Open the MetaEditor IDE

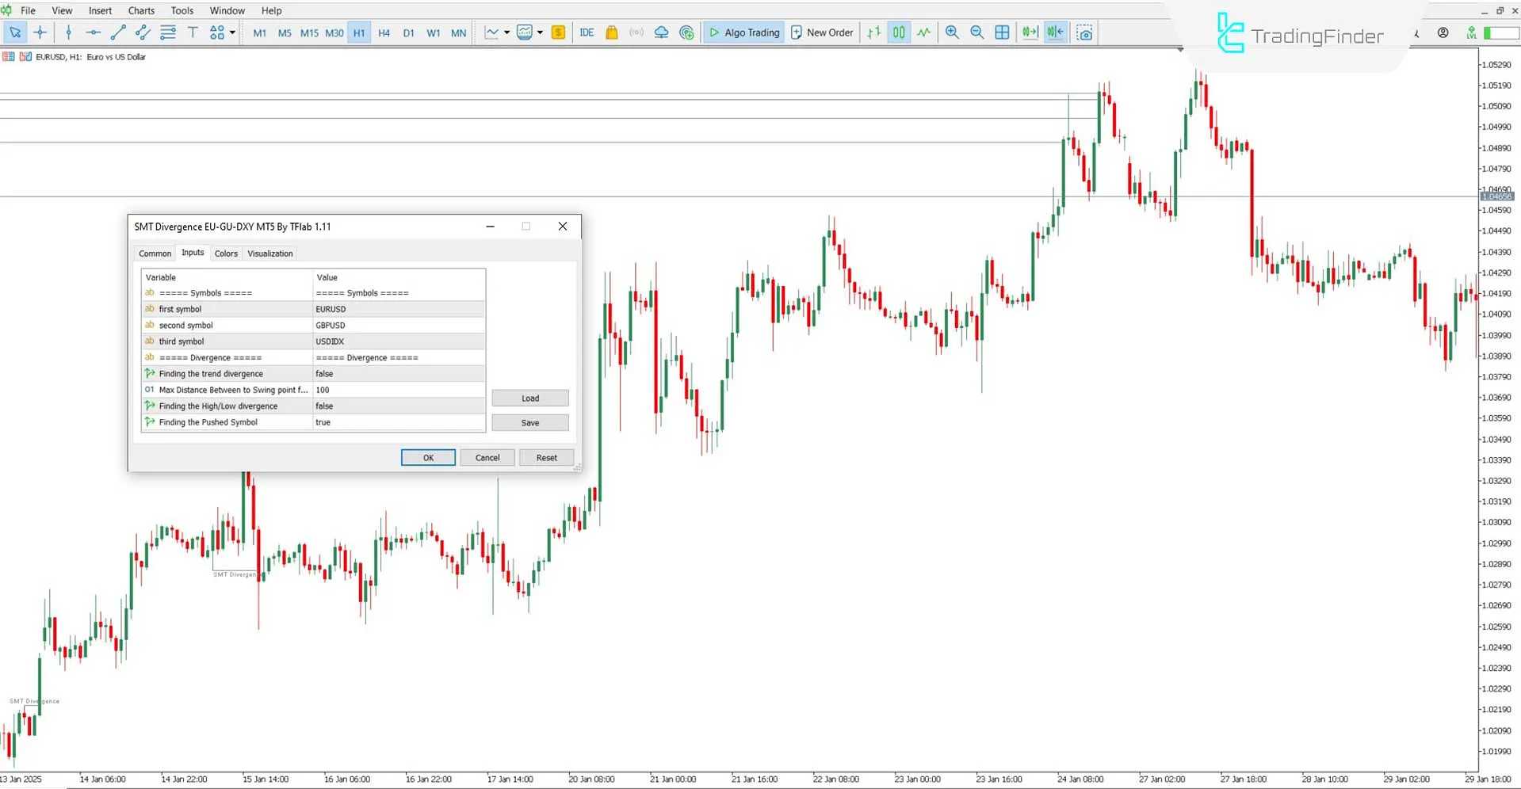[x=587, y=32]
